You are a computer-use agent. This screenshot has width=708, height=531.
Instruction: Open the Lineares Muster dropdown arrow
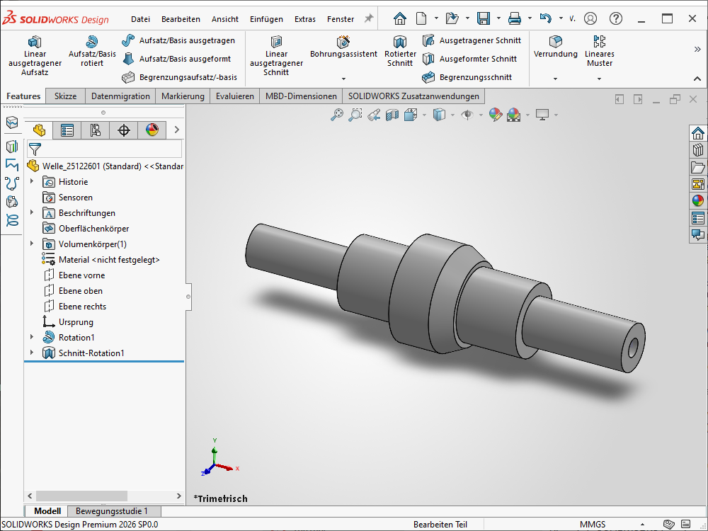[x=600, y=79]
